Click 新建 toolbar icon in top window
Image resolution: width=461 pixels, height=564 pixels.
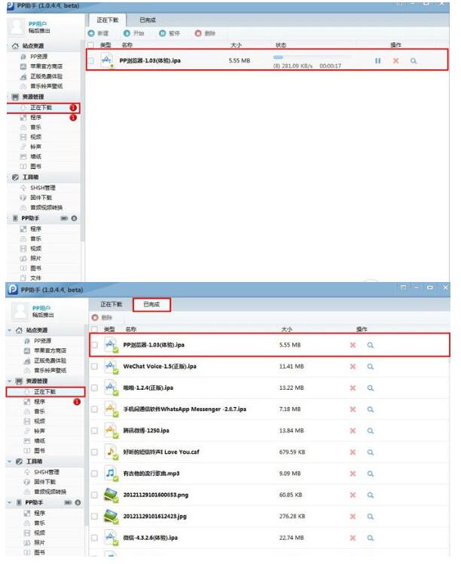pos(91,33)
